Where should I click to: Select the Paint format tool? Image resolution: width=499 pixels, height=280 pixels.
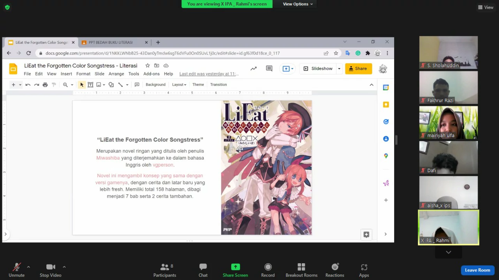pyautogui.click(x=54, y=85)
